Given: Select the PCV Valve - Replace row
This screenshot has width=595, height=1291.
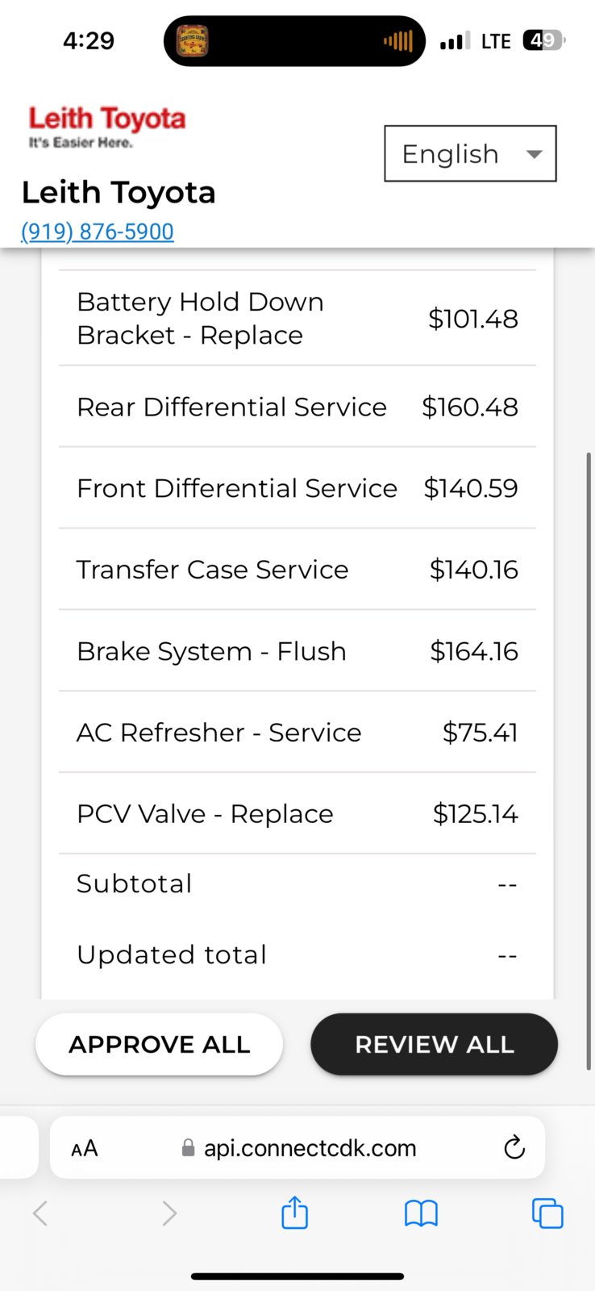Looking at the screenshot, I should click(297, 813).
